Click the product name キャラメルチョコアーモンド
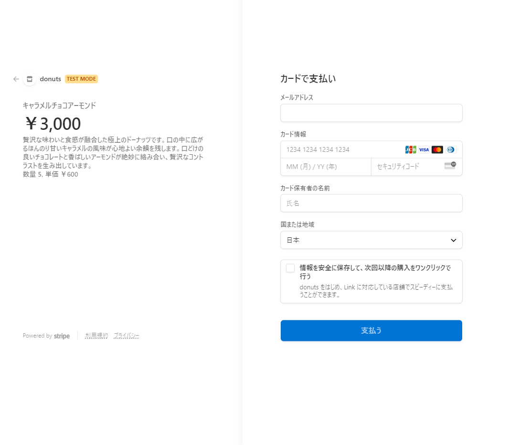 pos(59,106)
